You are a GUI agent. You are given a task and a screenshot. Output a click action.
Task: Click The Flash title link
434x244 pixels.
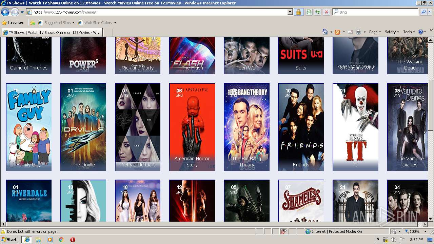pos(192,68)
